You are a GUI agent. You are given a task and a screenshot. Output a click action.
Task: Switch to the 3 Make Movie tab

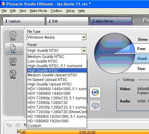[x=111, y=21]
